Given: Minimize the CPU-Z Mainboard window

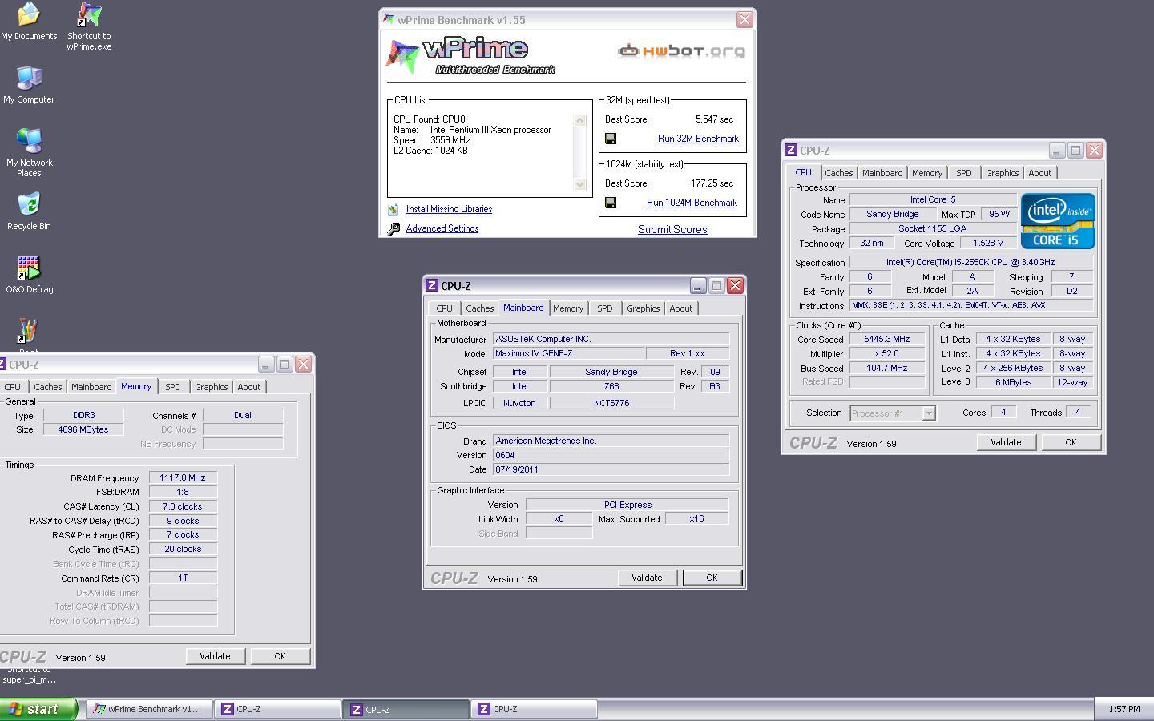Looking at the screenshot, I should [698, 286].
